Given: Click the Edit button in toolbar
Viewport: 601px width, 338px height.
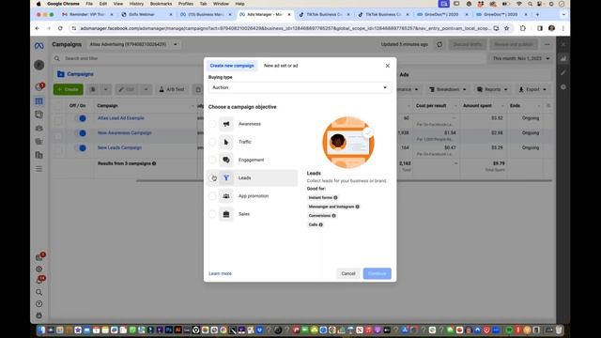Looking at the screenshot, I should [x=127, y=89].
